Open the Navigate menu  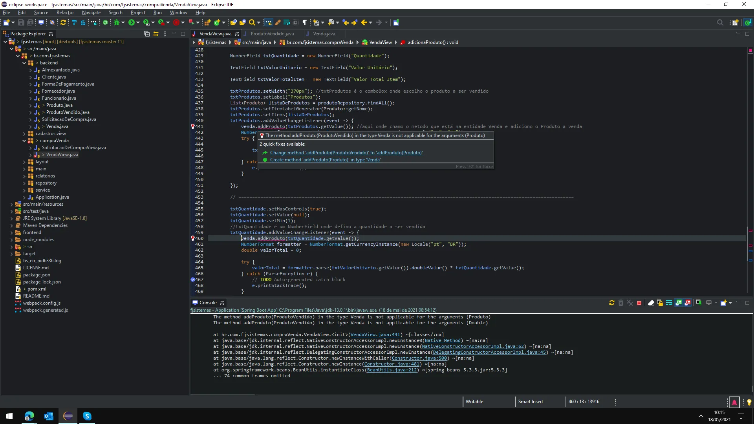point(91,13)
